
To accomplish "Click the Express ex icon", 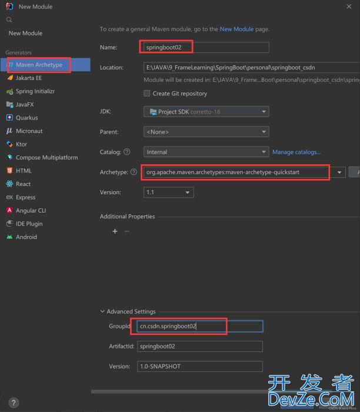I will click(x=10, y=197).
